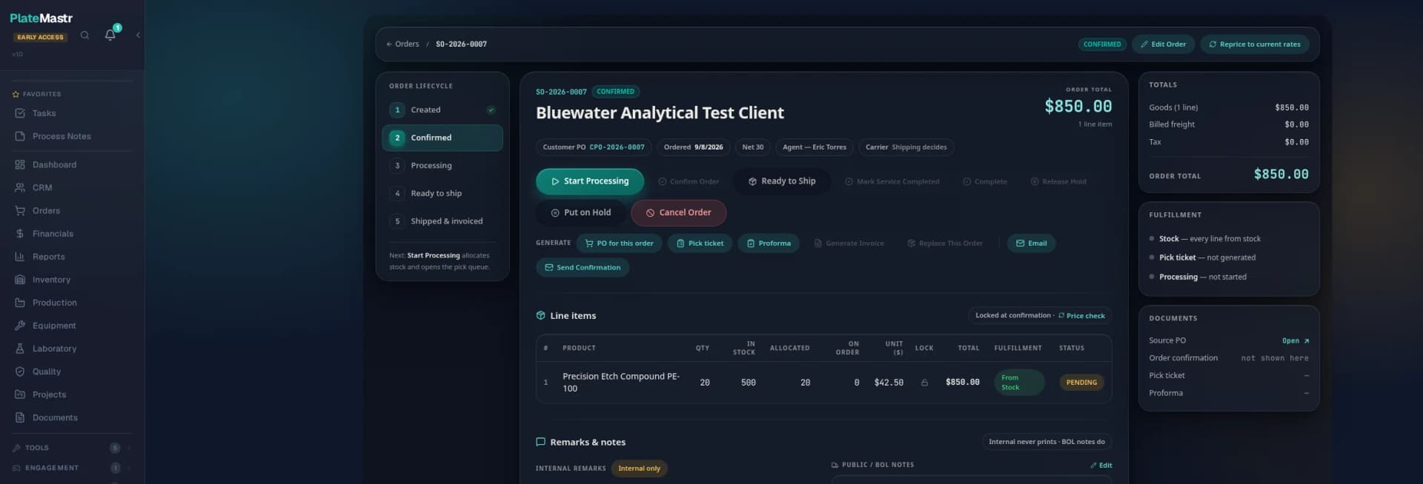This screenshot has width=1423, height=484.
Task: Click the Mark Service Completed button
Action: [x=892, y=181]
